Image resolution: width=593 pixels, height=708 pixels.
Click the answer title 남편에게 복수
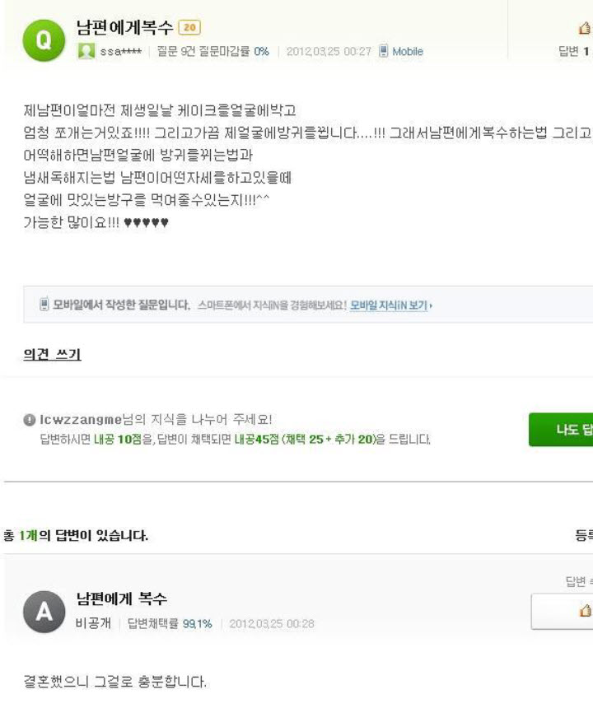122,599
